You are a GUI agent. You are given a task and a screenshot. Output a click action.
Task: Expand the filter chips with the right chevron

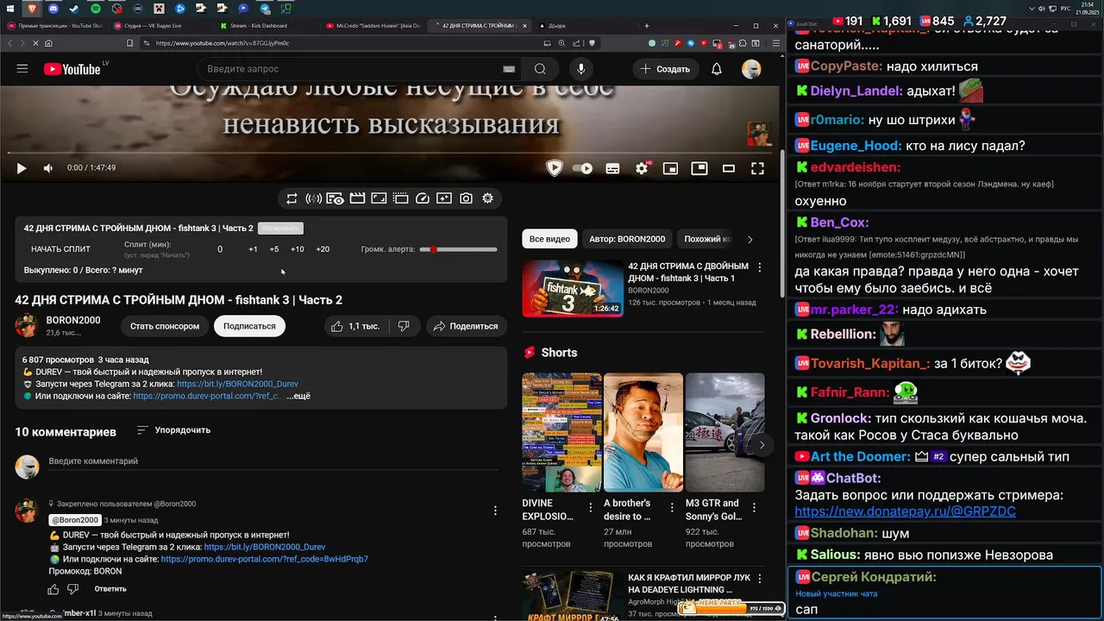point(750,239)
